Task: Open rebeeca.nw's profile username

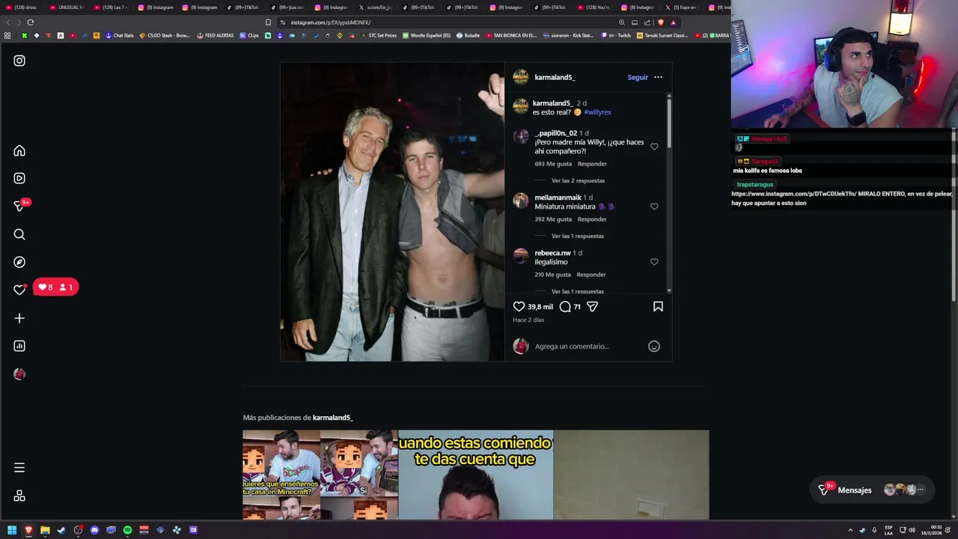Action: pos(552,253)
